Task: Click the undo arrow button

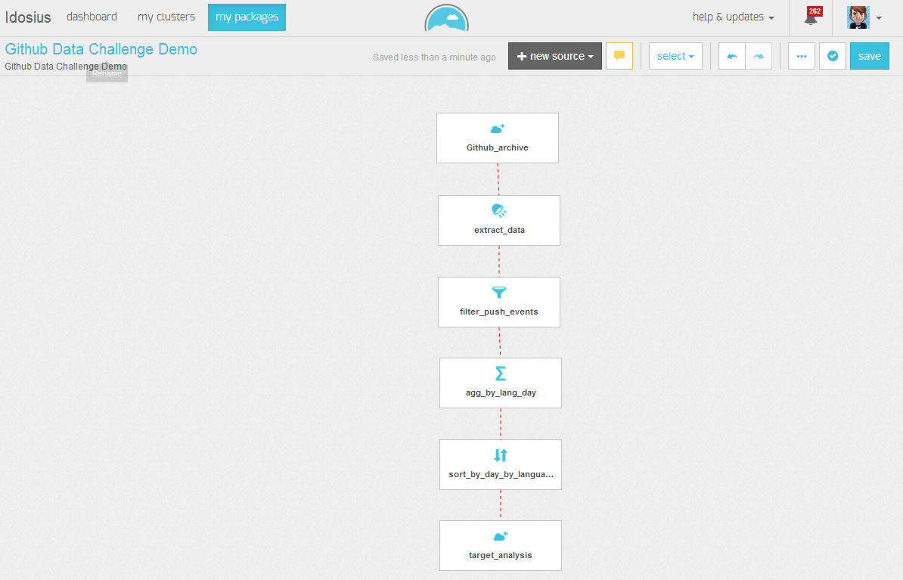Action: pos(731,56)
